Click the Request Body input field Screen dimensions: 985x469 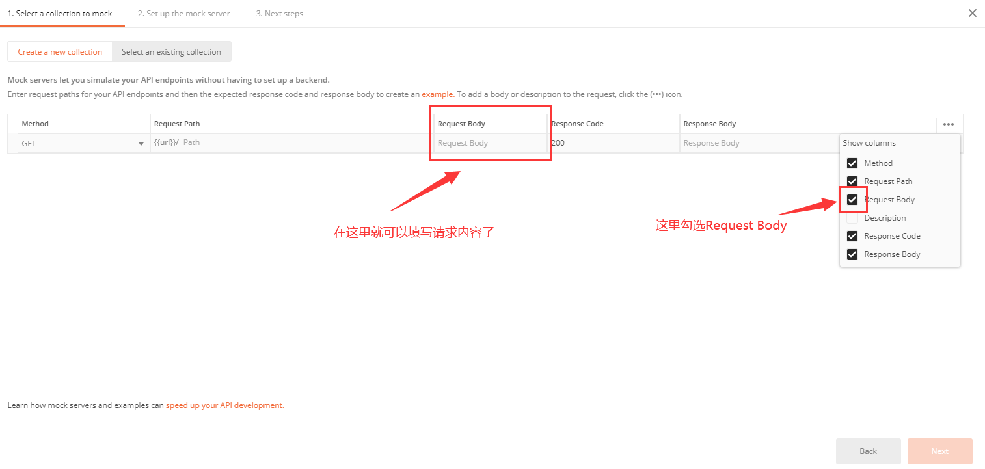[x=488, y=142]
